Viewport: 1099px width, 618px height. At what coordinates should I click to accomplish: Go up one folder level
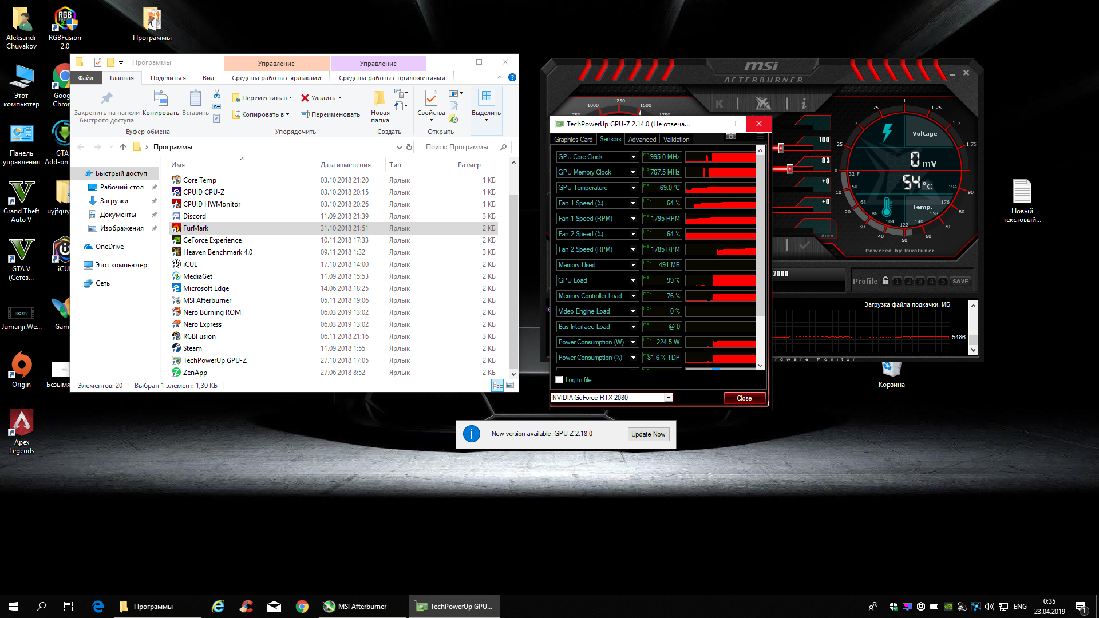coord(123,147)
